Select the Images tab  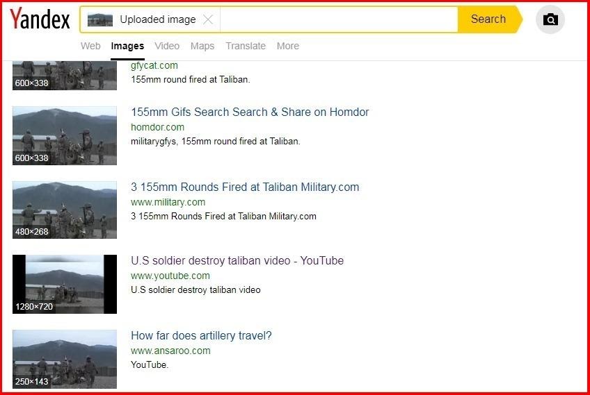coord(127,46)
